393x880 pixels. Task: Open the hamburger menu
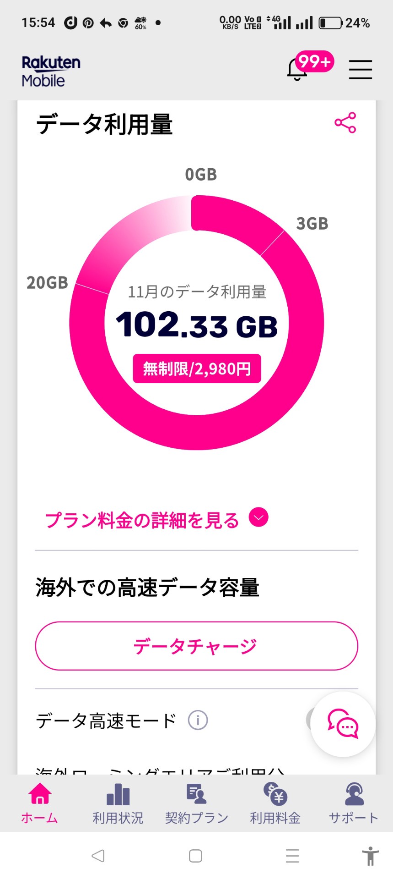[360, 70]
